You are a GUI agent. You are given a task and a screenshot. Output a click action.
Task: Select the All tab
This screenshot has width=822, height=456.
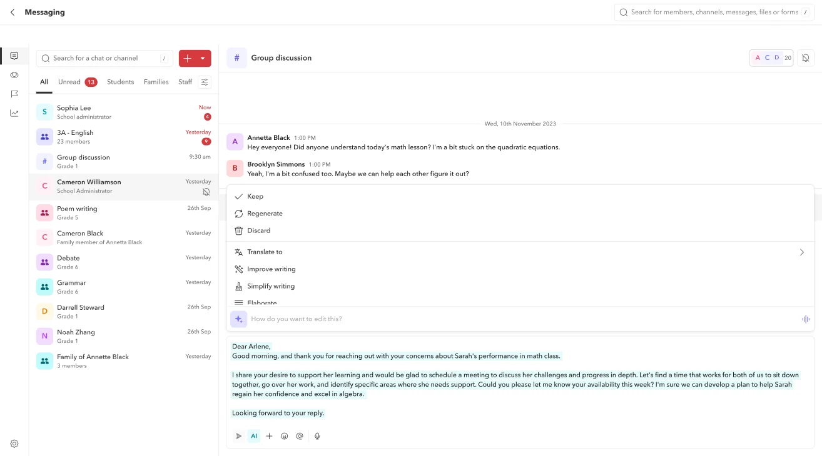pyautogui.click(x=44, y=82)
